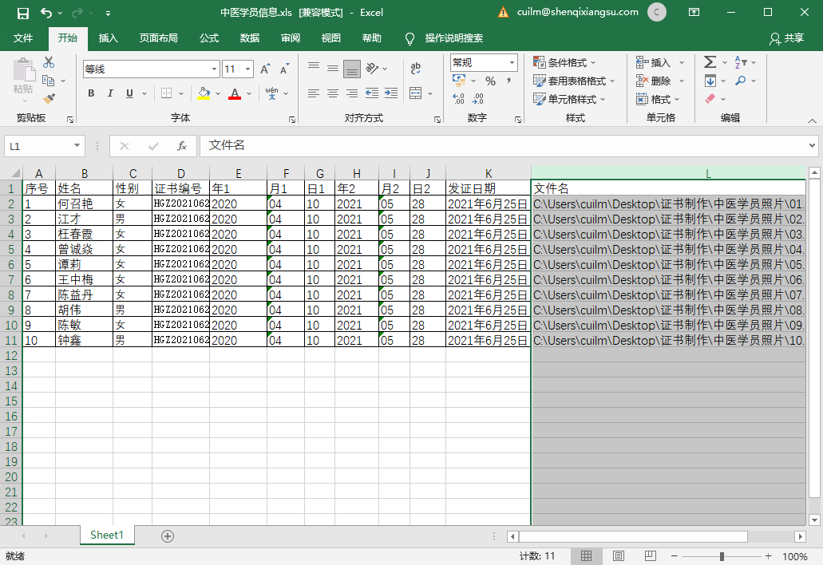The image size is (823, 565).
Task: Click the wén phonetic guide icon
Action: tap(272, 93)
